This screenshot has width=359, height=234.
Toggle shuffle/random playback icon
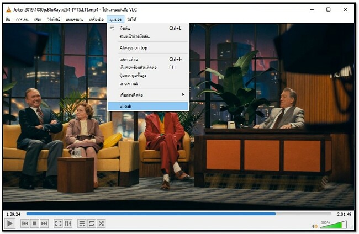click(x=101, y=224)
